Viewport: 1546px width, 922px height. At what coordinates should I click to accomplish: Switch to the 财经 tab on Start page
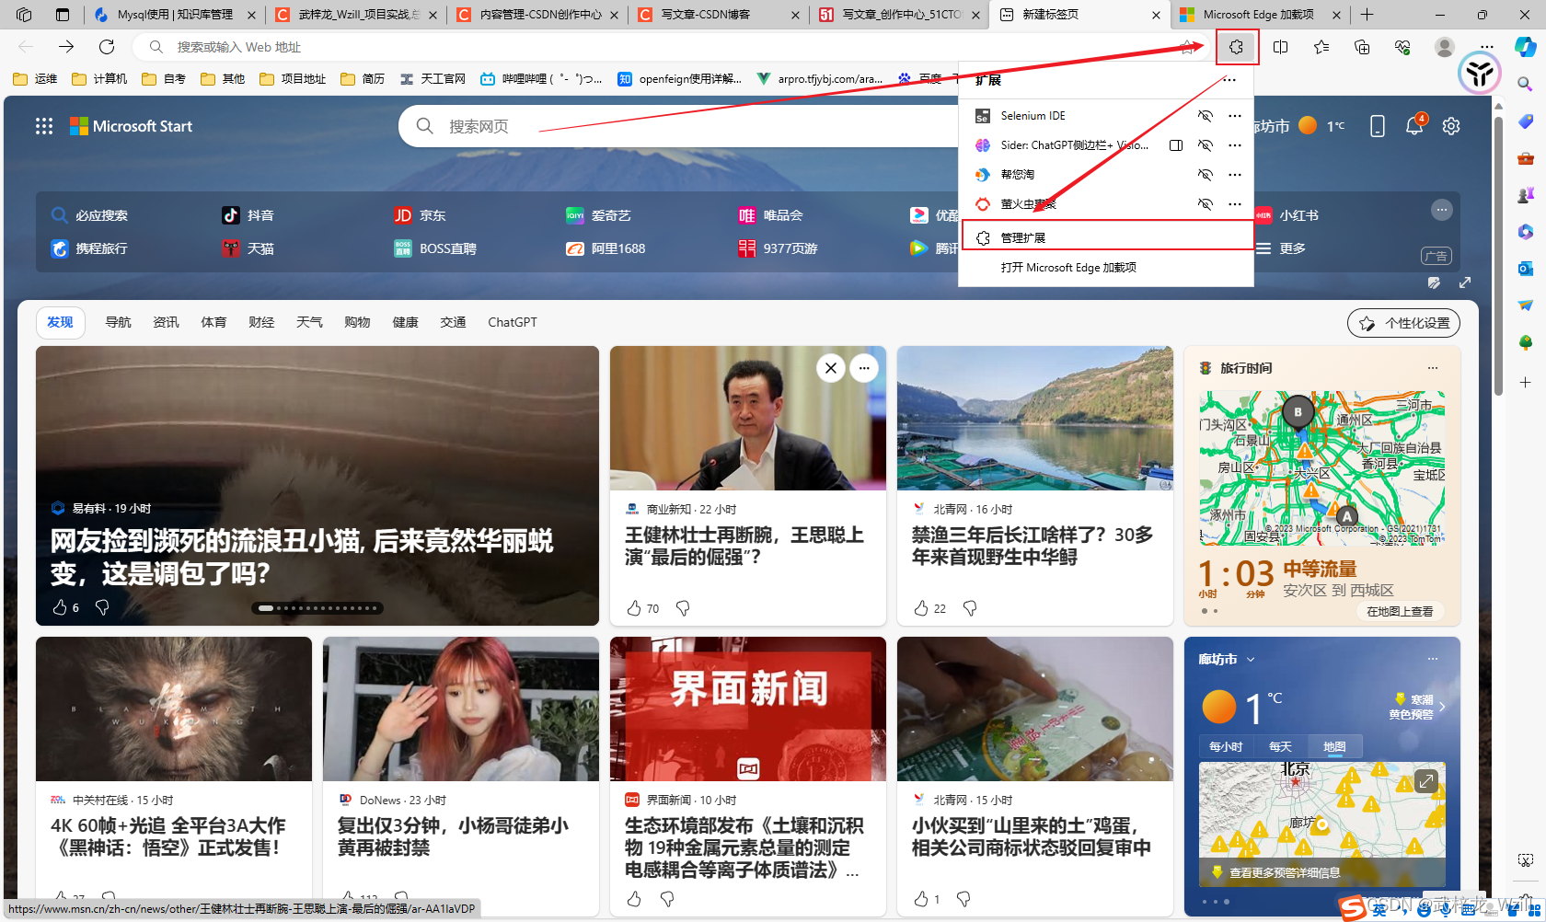(x=261, y=322)
